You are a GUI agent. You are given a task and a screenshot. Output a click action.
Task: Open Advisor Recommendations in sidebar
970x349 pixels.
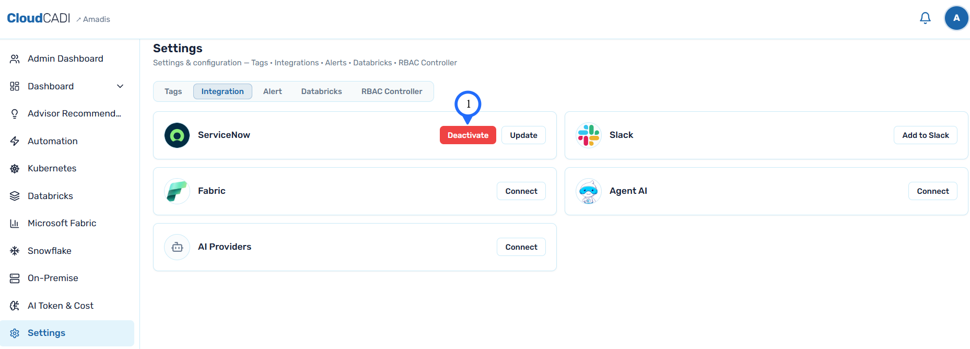pos(74,113)
